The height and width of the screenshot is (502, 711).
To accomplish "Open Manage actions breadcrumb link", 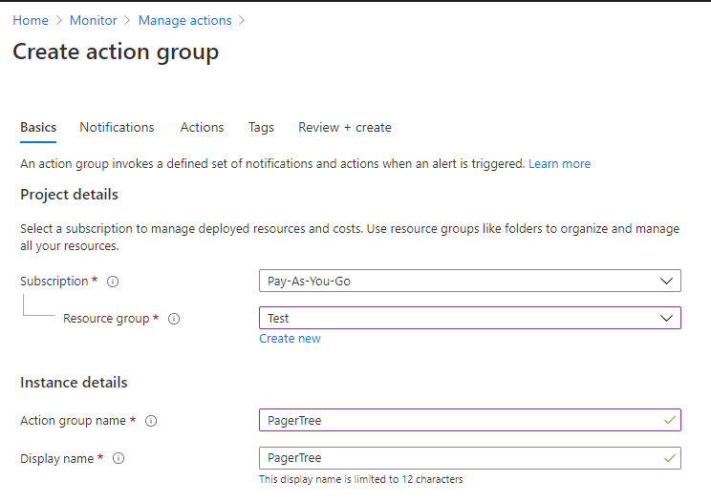I will [184, 20].
